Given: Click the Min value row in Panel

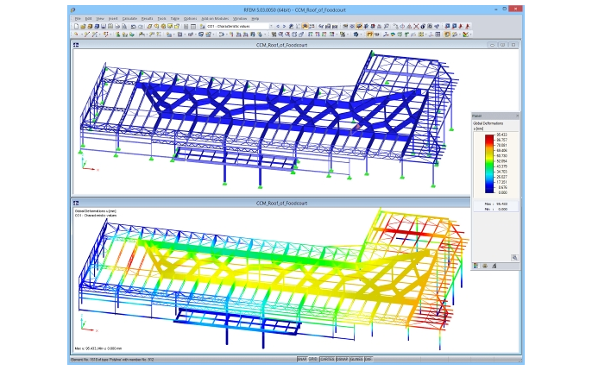Looking at the screenshot, I should point(496,209).
